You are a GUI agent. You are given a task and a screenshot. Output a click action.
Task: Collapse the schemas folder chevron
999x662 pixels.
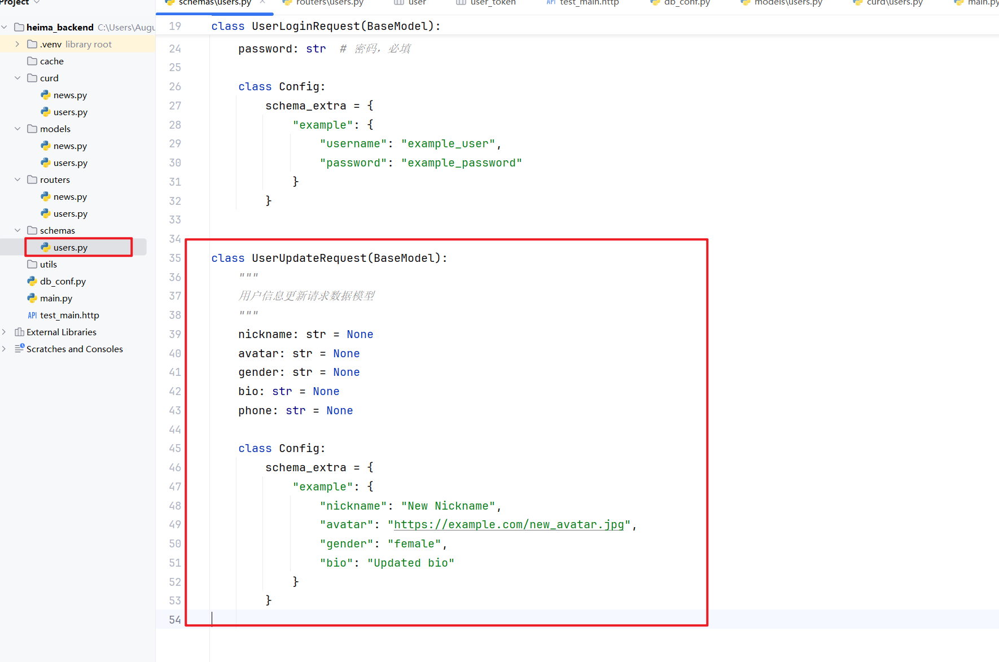[17, 230]
